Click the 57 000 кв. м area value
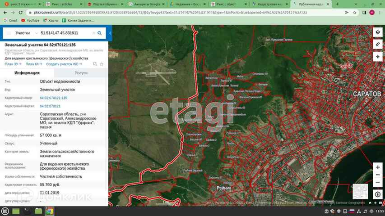 [x=51, y=135]
